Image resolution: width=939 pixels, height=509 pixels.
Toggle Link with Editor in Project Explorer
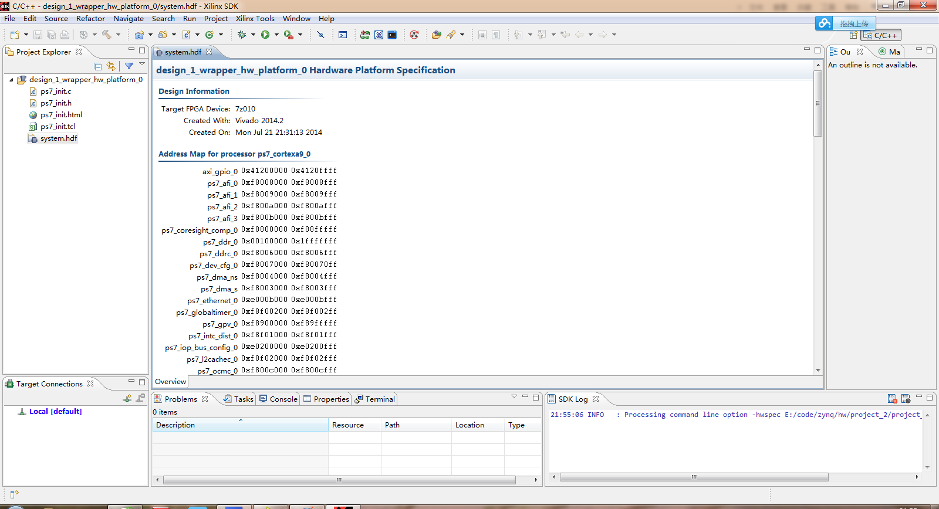pos(111,66)
